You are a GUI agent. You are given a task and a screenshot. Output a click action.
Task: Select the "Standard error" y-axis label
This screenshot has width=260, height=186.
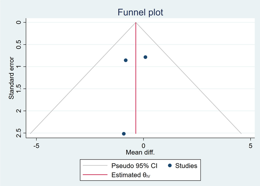[x=11, y=78]
